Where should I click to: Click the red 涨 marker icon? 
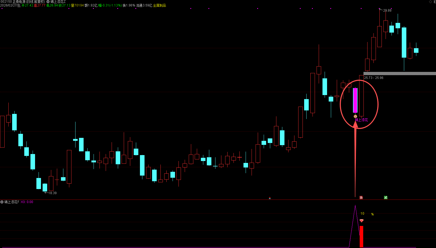tap(361, 198)
